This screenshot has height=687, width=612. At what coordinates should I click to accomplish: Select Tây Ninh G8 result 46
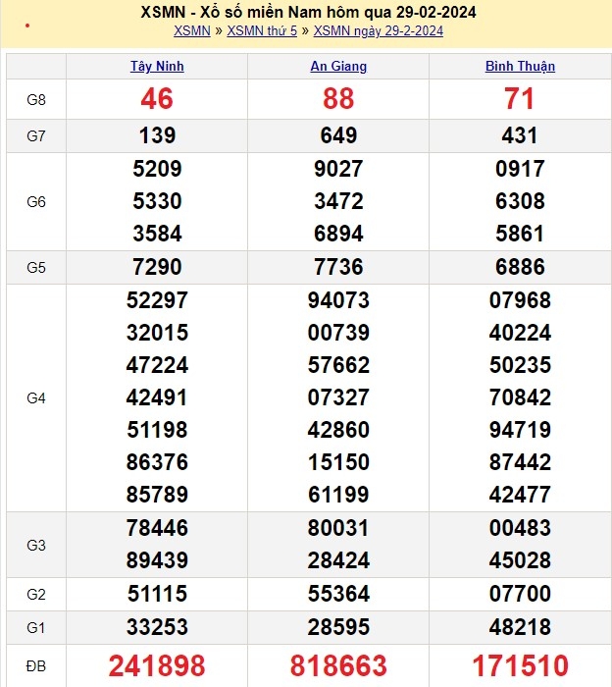[x=157, y=99]
